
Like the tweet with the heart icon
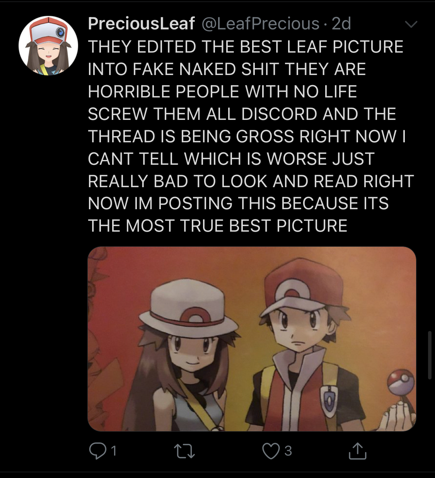271,451
